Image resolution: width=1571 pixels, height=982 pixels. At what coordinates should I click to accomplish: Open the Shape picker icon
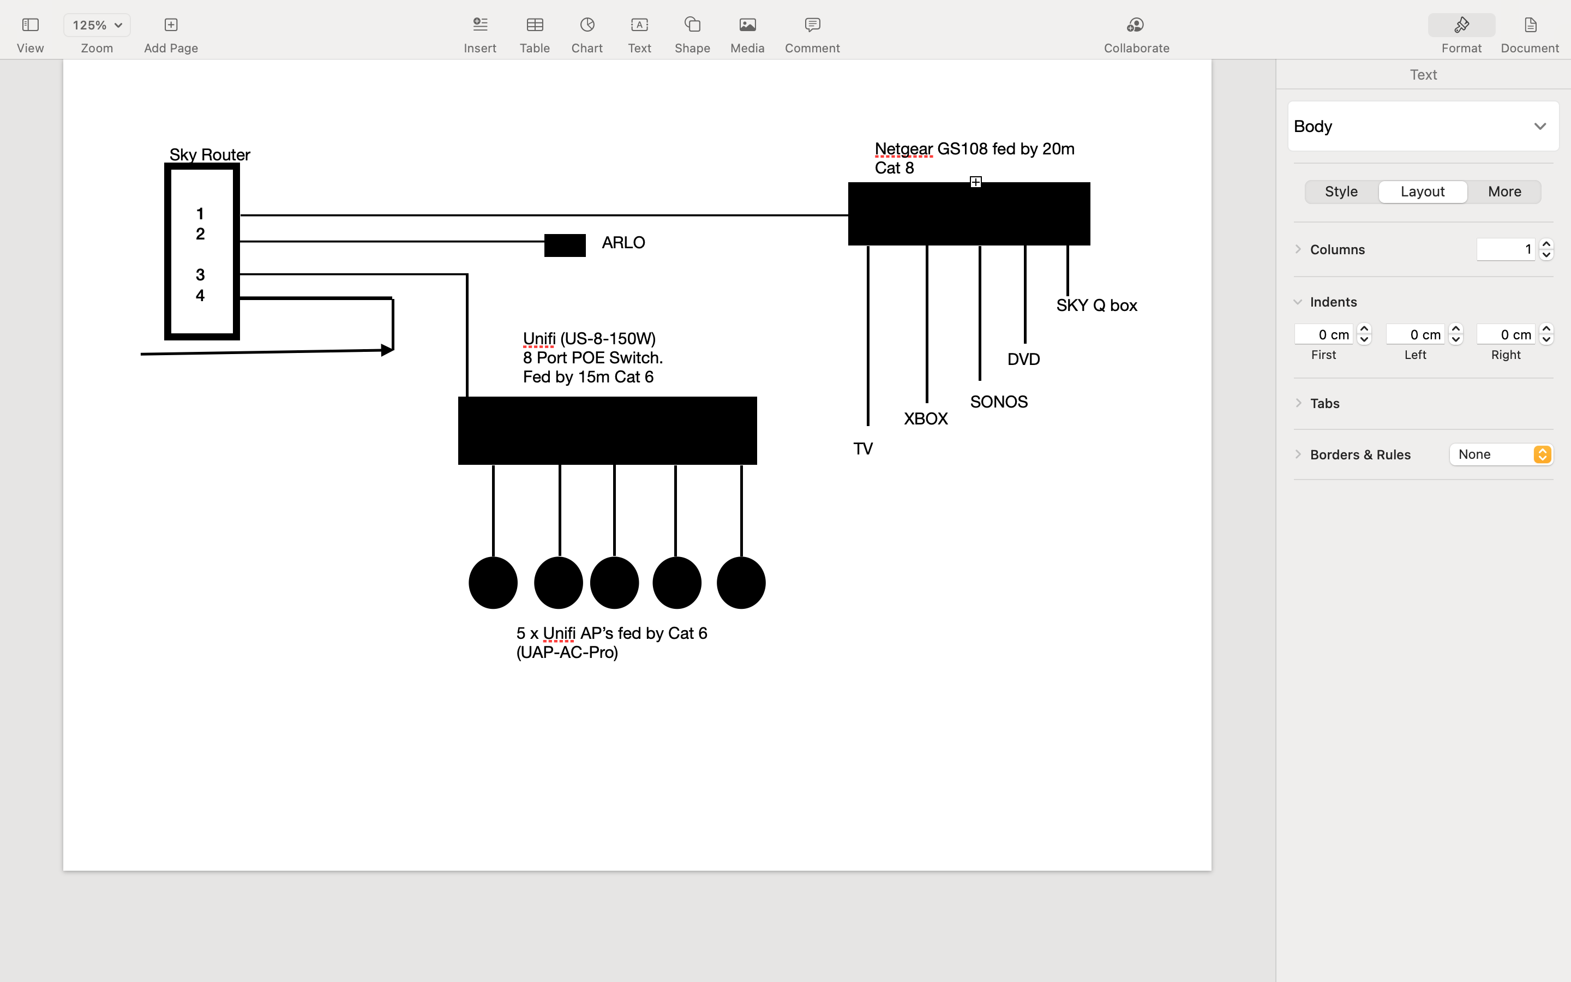tap(692, 25)
